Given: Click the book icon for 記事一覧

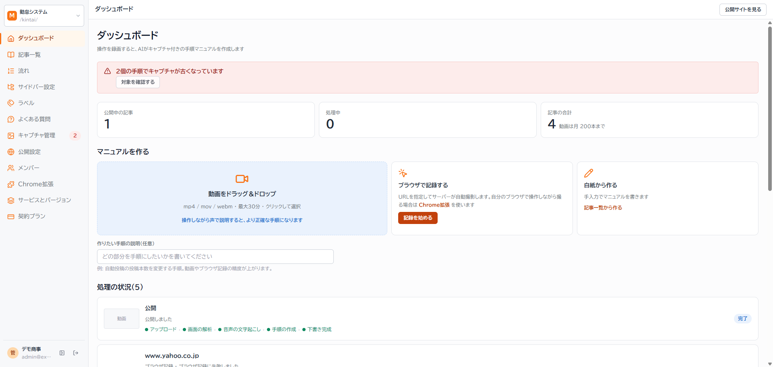Looking at the screenshot, I should tap(11, 55).
